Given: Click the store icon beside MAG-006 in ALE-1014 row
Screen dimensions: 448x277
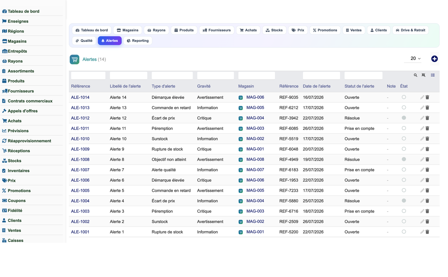Looking at the screenshot, I should point(241,98).
